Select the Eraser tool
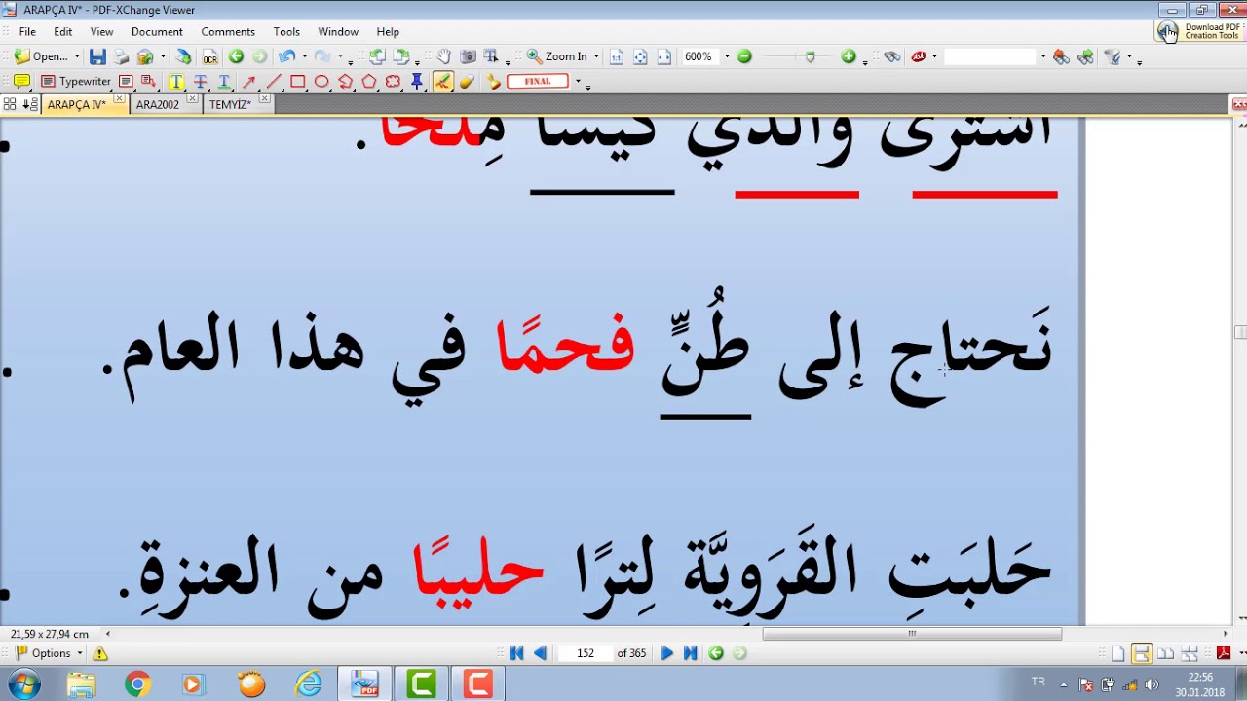 (467, 82)
